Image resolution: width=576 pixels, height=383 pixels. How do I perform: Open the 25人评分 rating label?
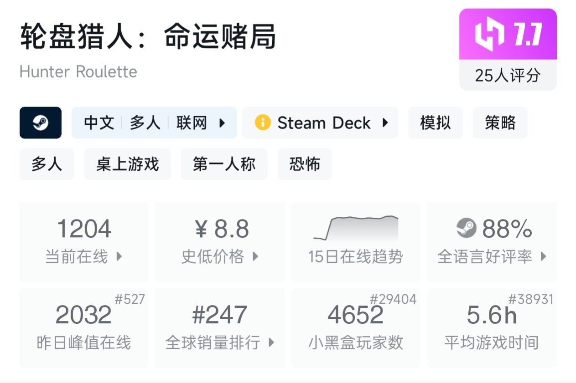(508, 75)
